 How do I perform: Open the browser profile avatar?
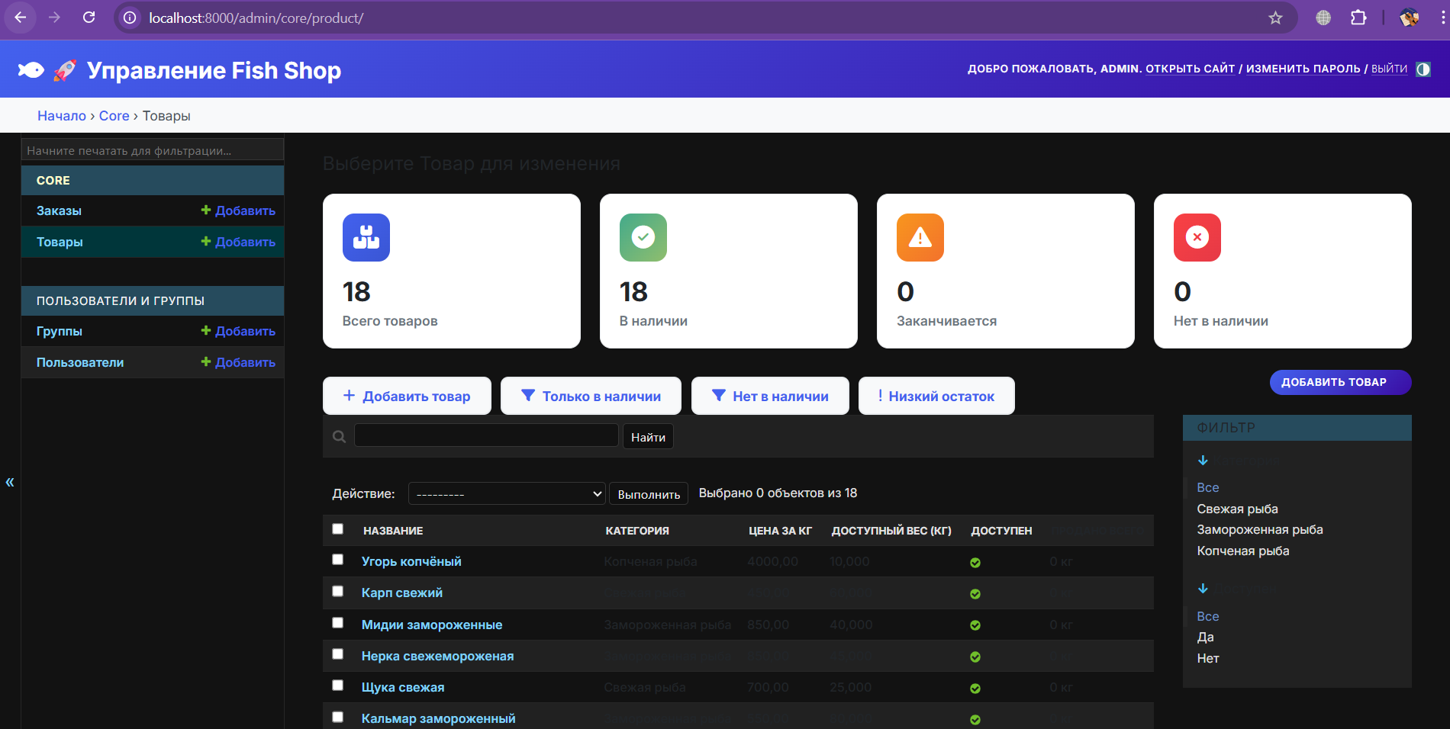1409,18
